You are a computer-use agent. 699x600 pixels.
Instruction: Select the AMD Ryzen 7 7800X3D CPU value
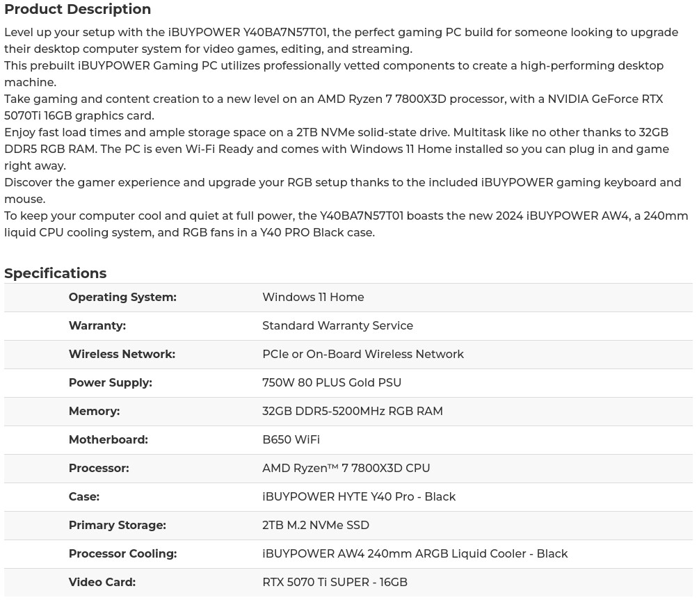(346, 468)
